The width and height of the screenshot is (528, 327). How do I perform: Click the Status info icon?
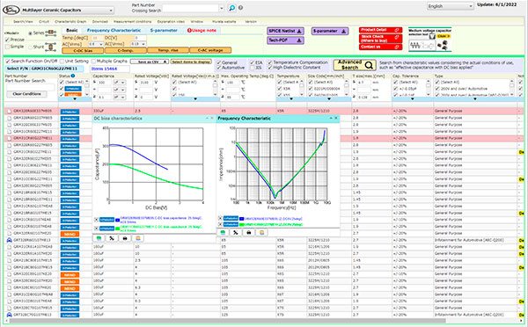[73, 76]
